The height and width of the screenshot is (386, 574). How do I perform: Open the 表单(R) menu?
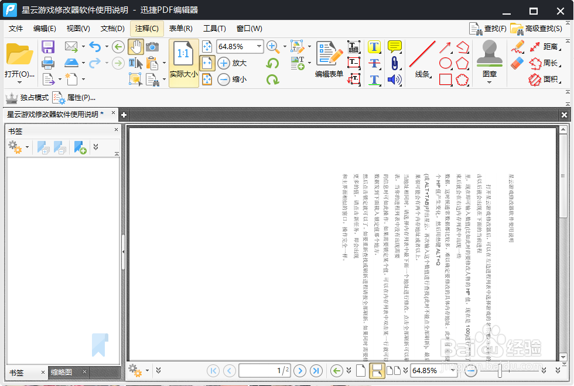pos(181,29)
